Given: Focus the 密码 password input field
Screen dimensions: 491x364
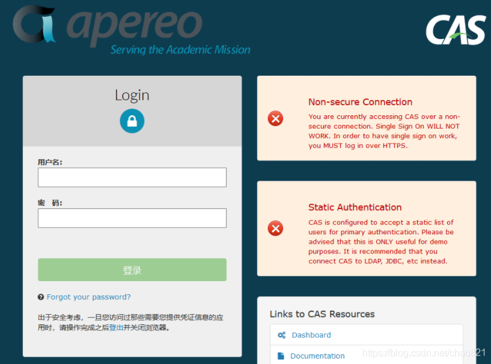Looking at the screenshot, I should coord(132,218).
